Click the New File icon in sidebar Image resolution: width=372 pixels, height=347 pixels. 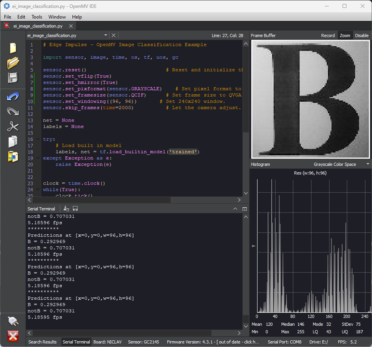13,48
